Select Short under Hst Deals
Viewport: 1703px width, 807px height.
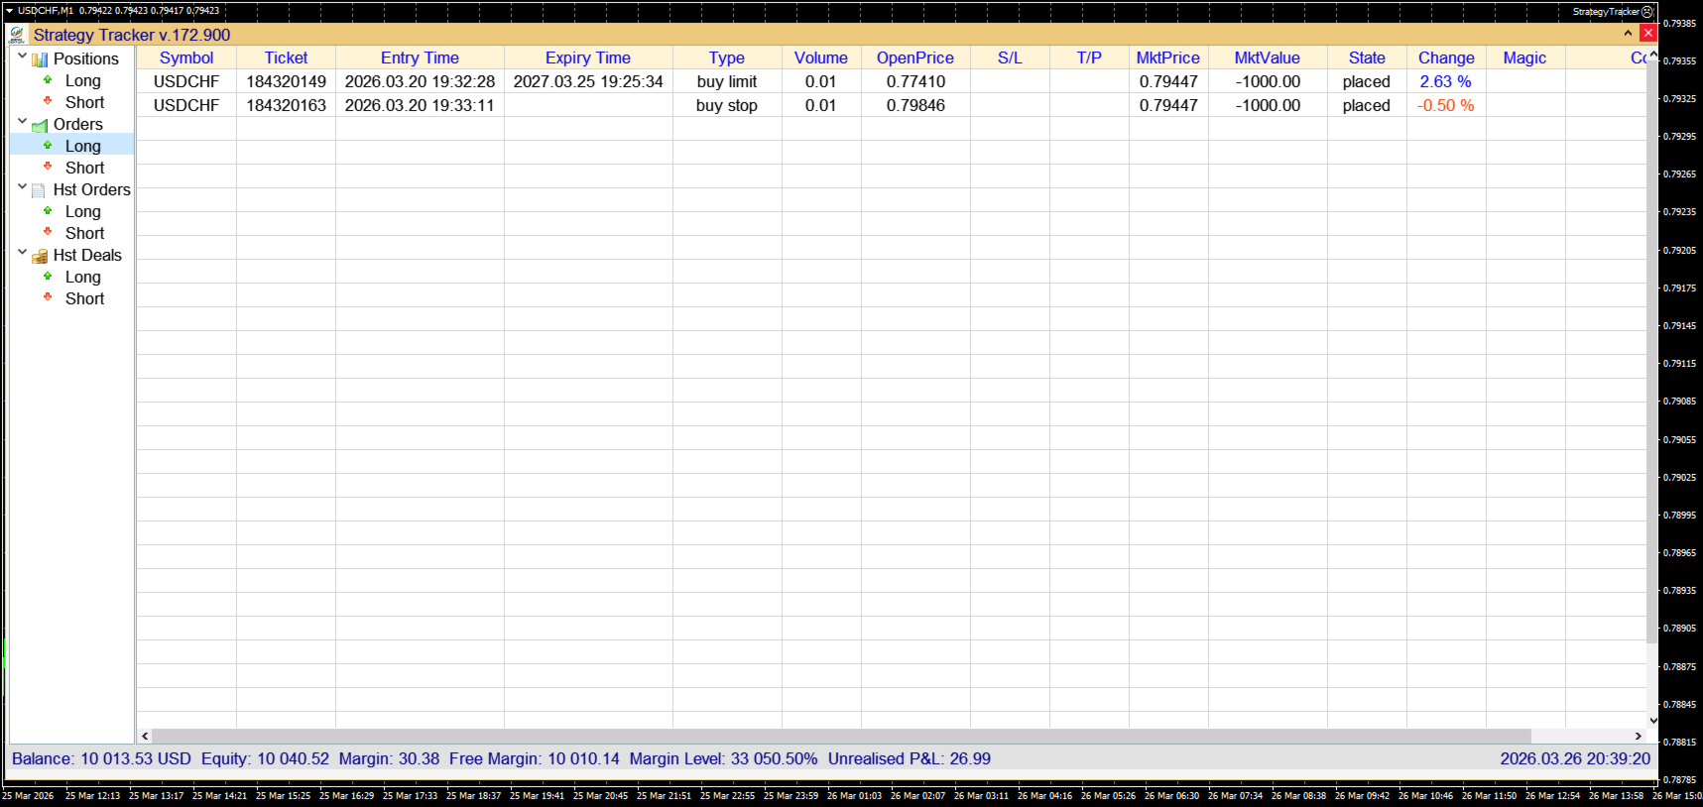[84, 299]
